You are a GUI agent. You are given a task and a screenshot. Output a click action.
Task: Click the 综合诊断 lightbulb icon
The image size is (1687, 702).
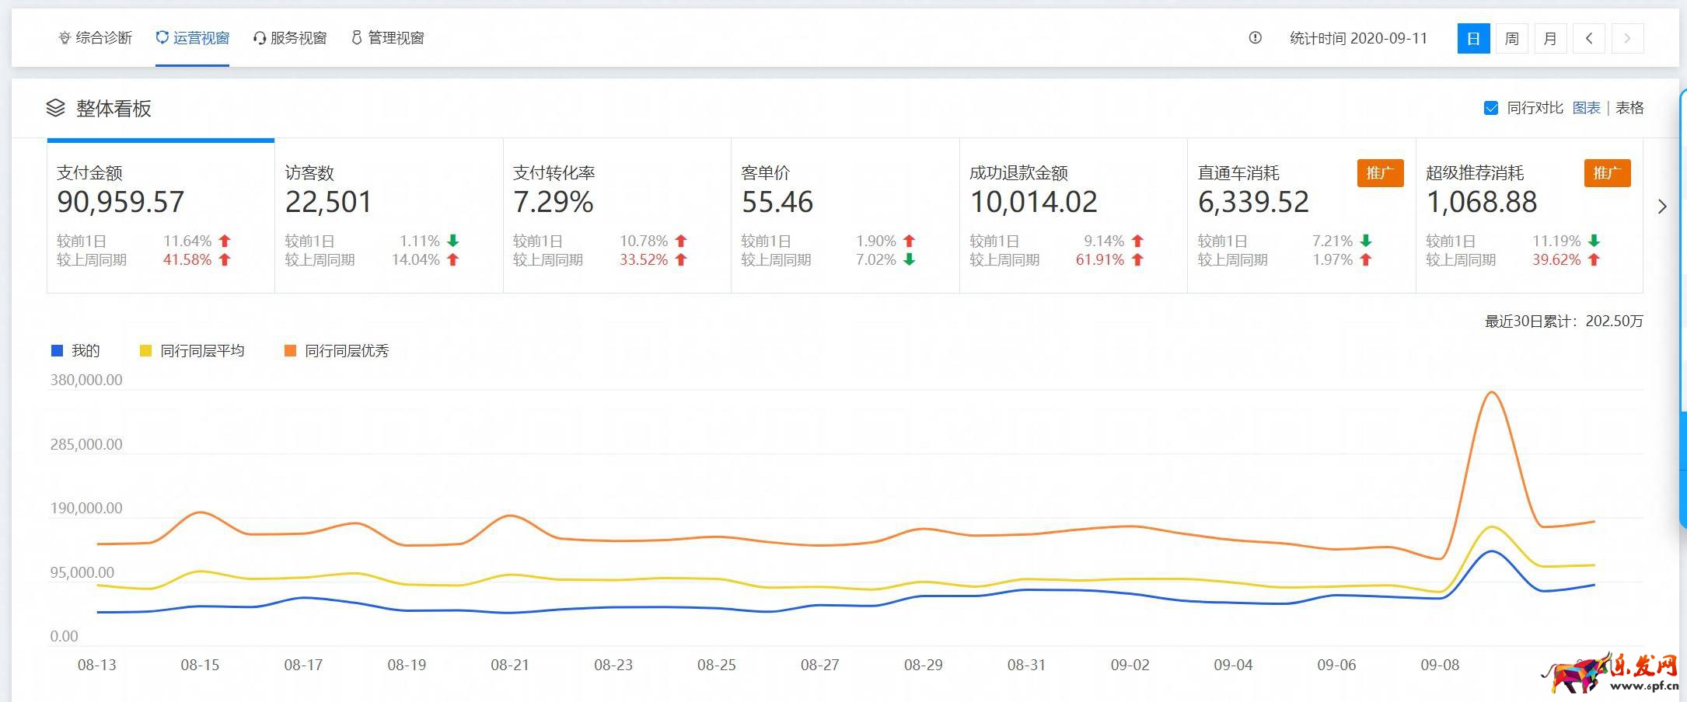(x=65, y=38)
